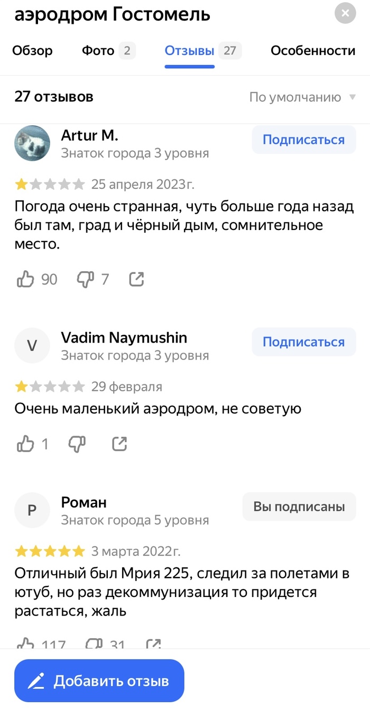
Task: Unsubscribe from Роман via Вы подписаны
Action: pyautogui.click(x=299, y=507)
